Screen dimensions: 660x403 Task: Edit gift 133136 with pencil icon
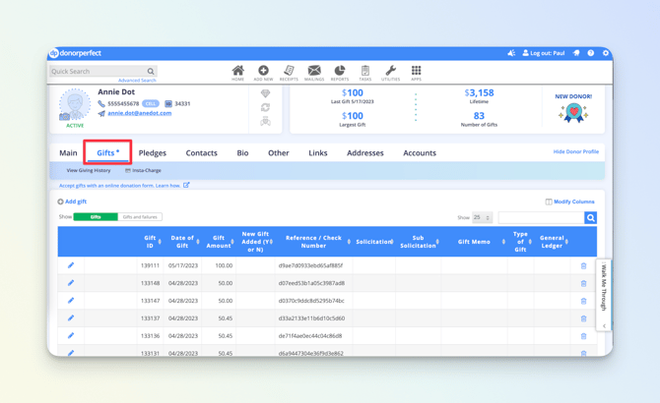point(71,336)
